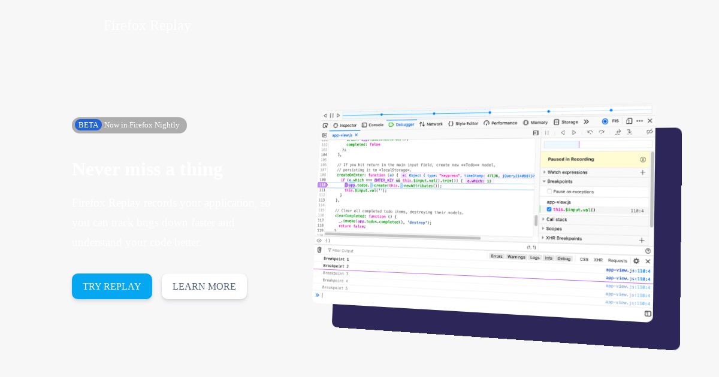The height and width of the screenshot is (377, 719).
Task: Pause the replay timeline playback
Action: 331,115
